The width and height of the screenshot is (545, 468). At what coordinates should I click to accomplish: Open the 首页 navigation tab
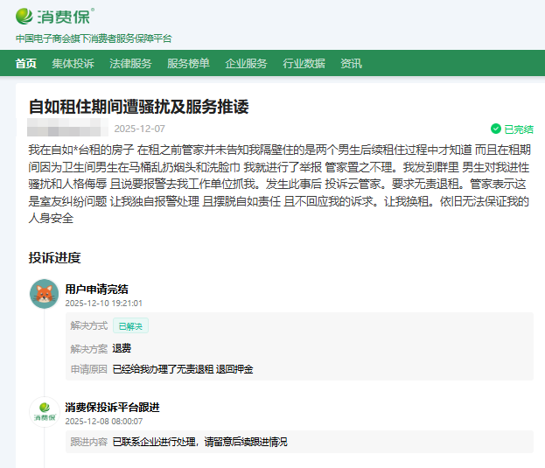pyautogui.click(x=26, y=63)
